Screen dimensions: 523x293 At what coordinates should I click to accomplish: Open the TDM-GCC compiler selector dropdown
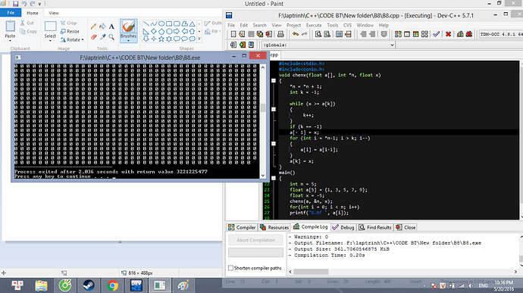coord(501,34)
